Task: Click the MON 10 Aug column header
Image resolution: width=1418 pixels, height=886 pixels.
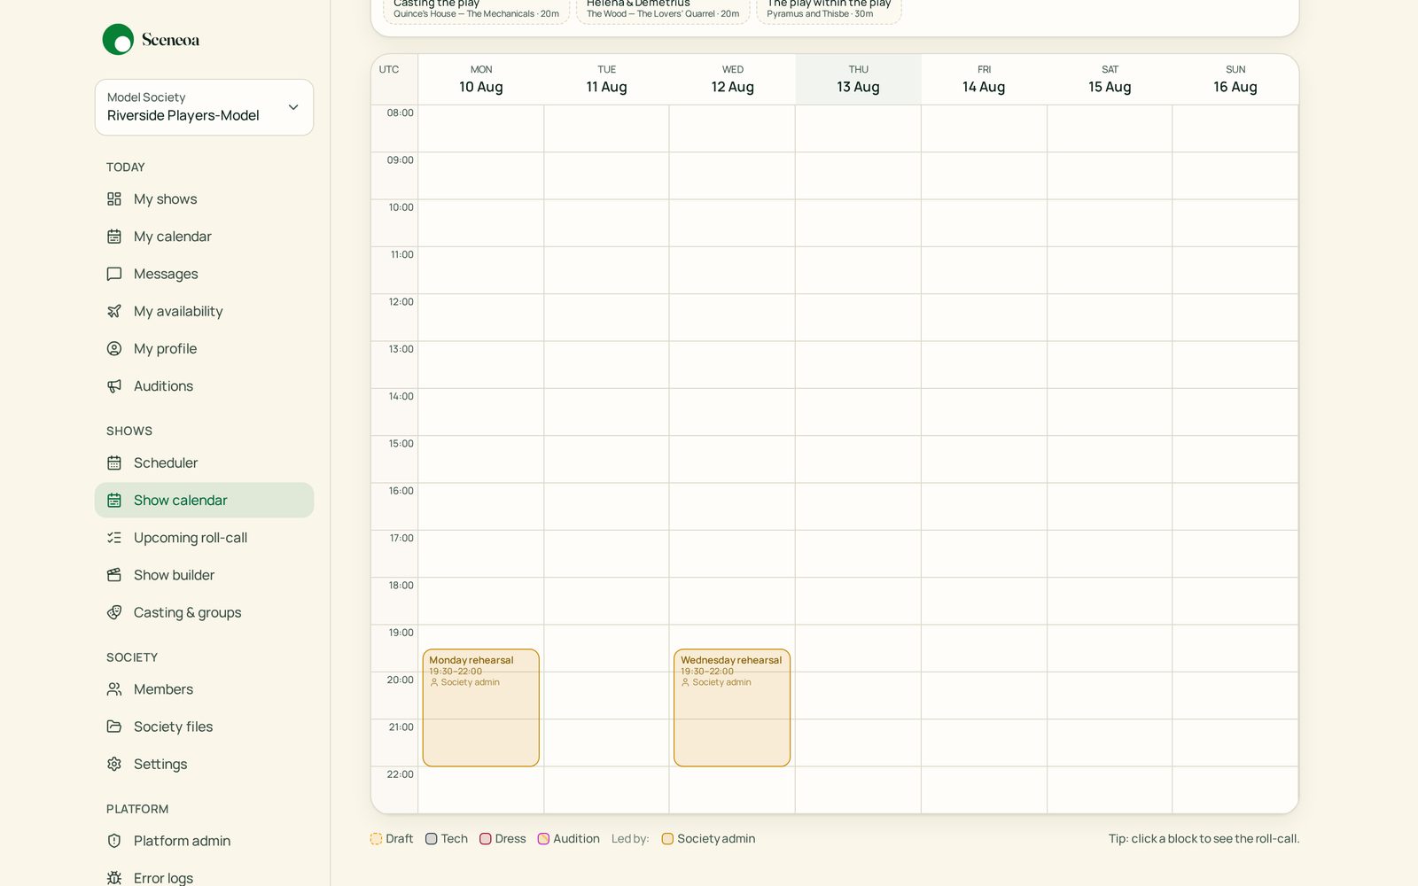Action: click(x=481, y=80)
